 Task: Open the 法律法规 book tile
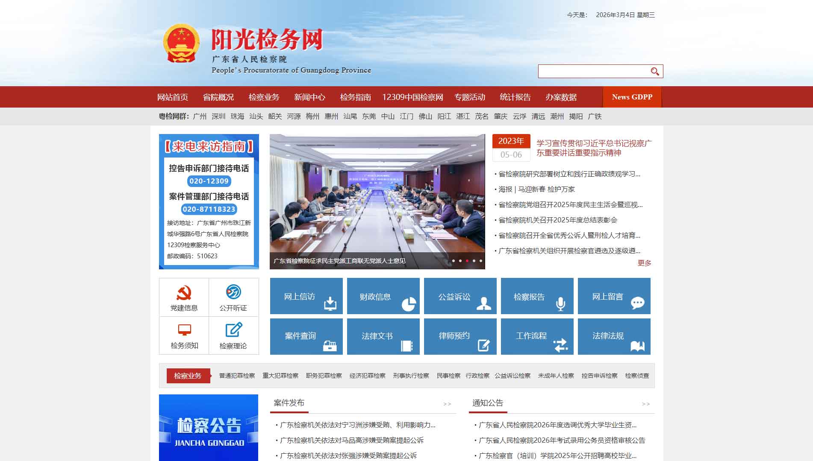click(614, 336)
